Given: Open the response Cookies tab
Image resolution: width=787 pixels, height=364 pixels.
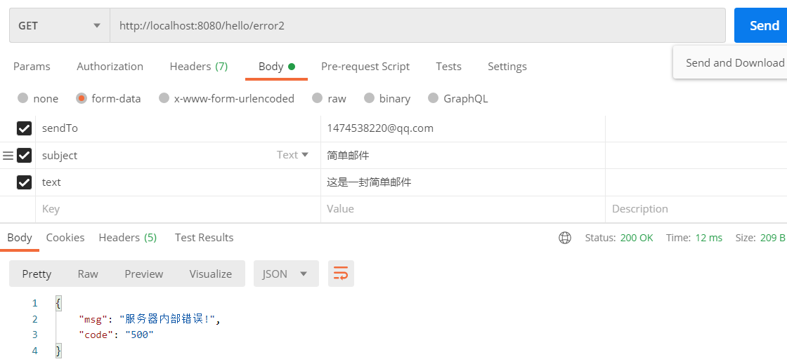Looking at the screenshot, I should (x=65, y=238).
